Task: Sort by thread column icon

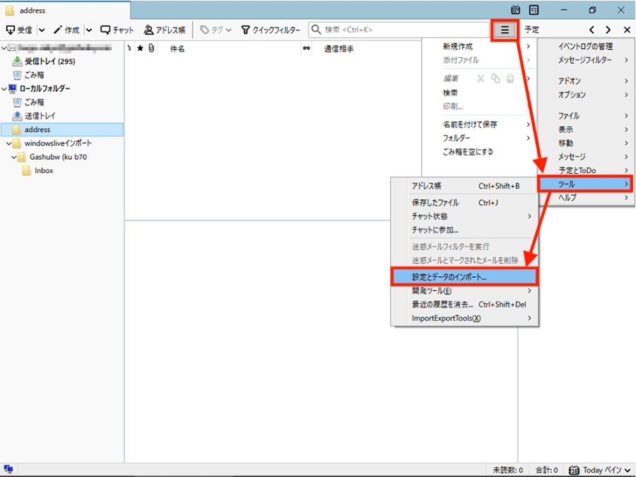Action: (129, 48)
